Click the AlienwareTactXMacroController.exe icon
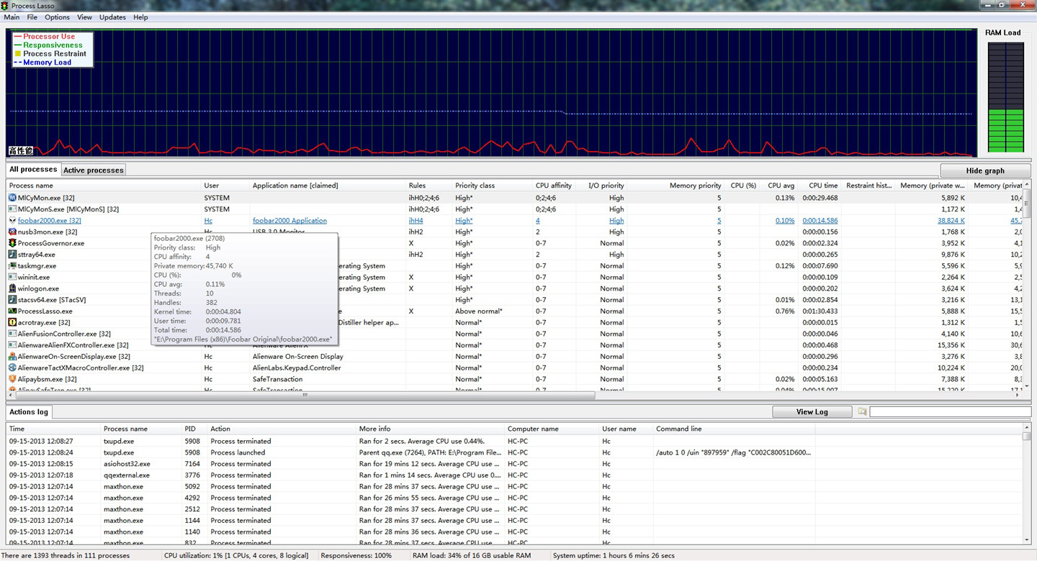This screenshot has height=561, width=1037. point(12,368)
